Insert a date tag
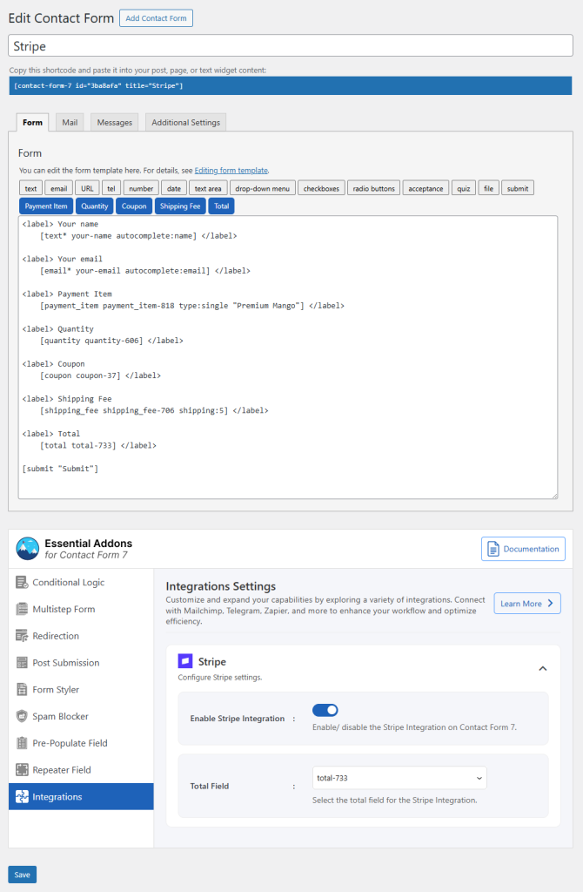 174,188
